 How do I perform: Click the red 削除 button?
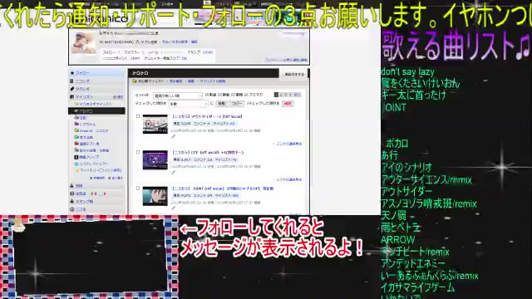(288, 103)
